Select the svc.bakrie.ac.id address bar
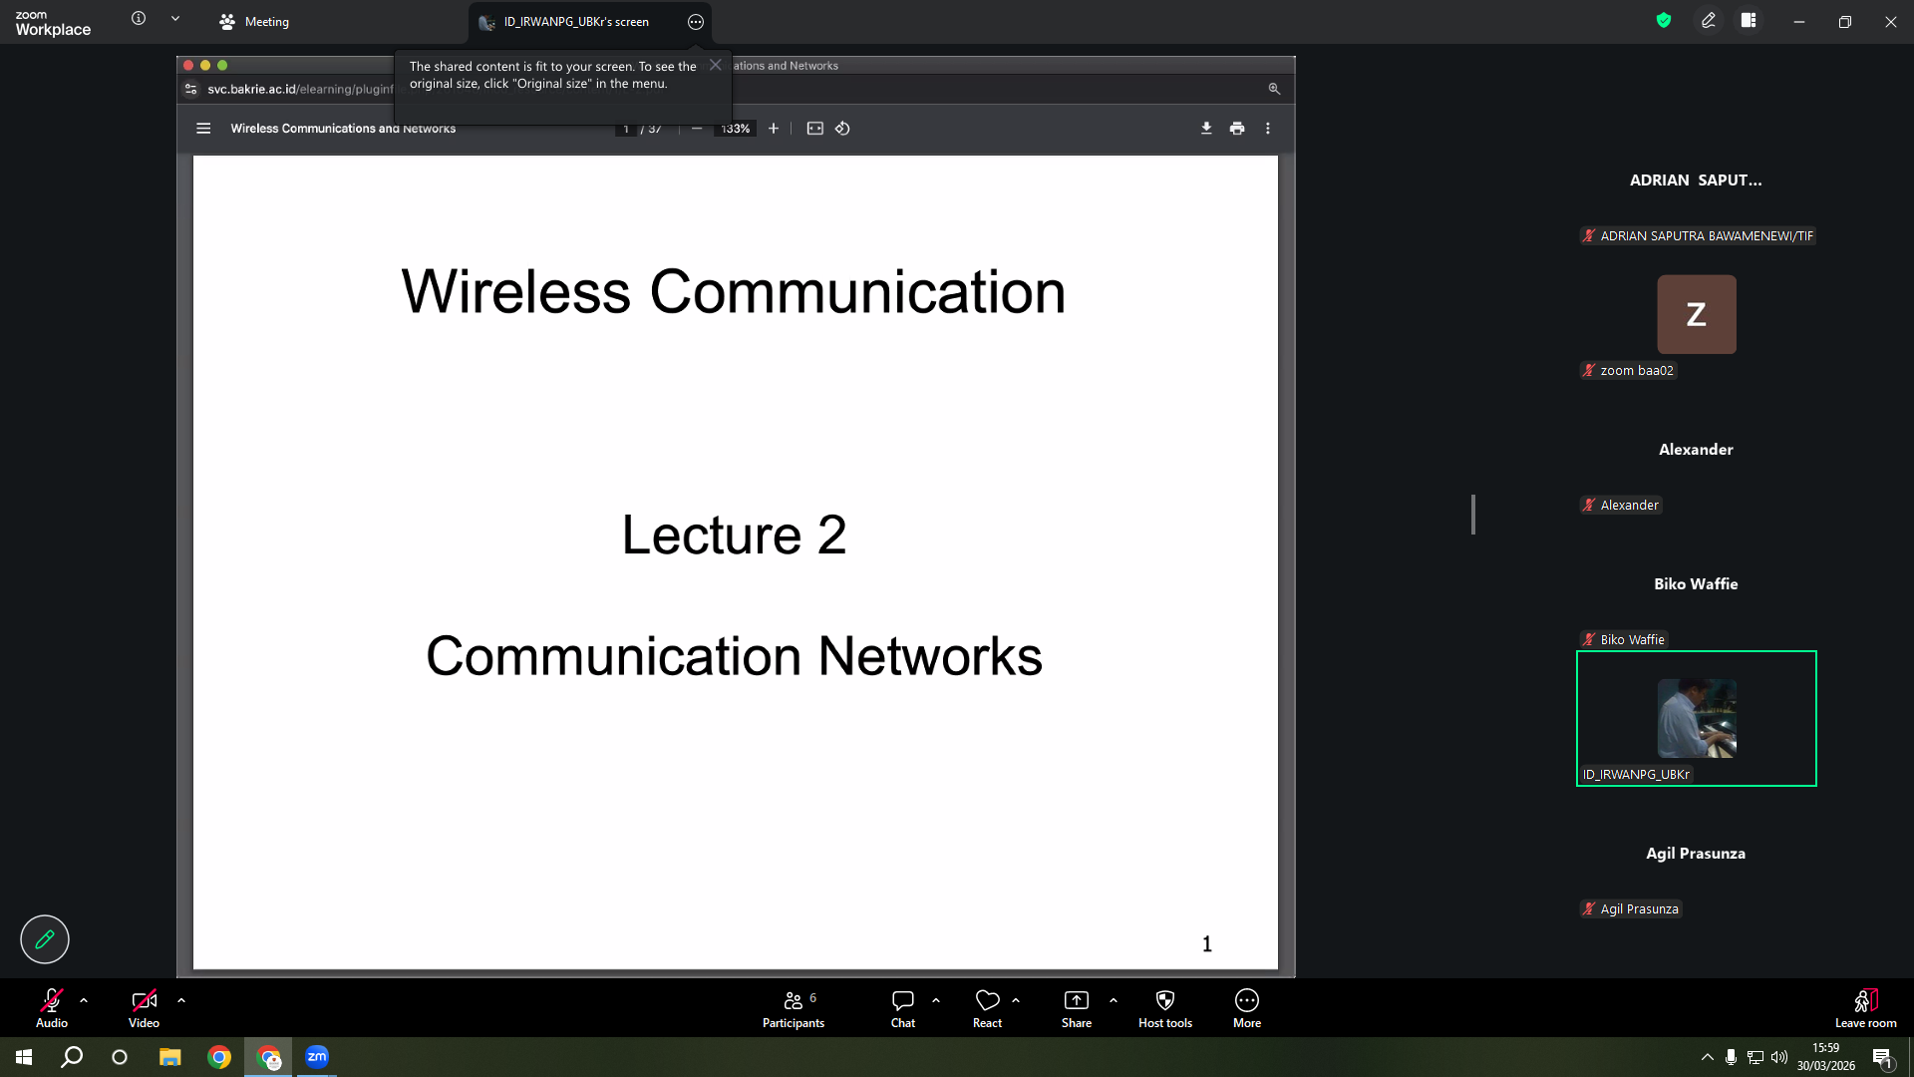 click(x=299, y=89)
